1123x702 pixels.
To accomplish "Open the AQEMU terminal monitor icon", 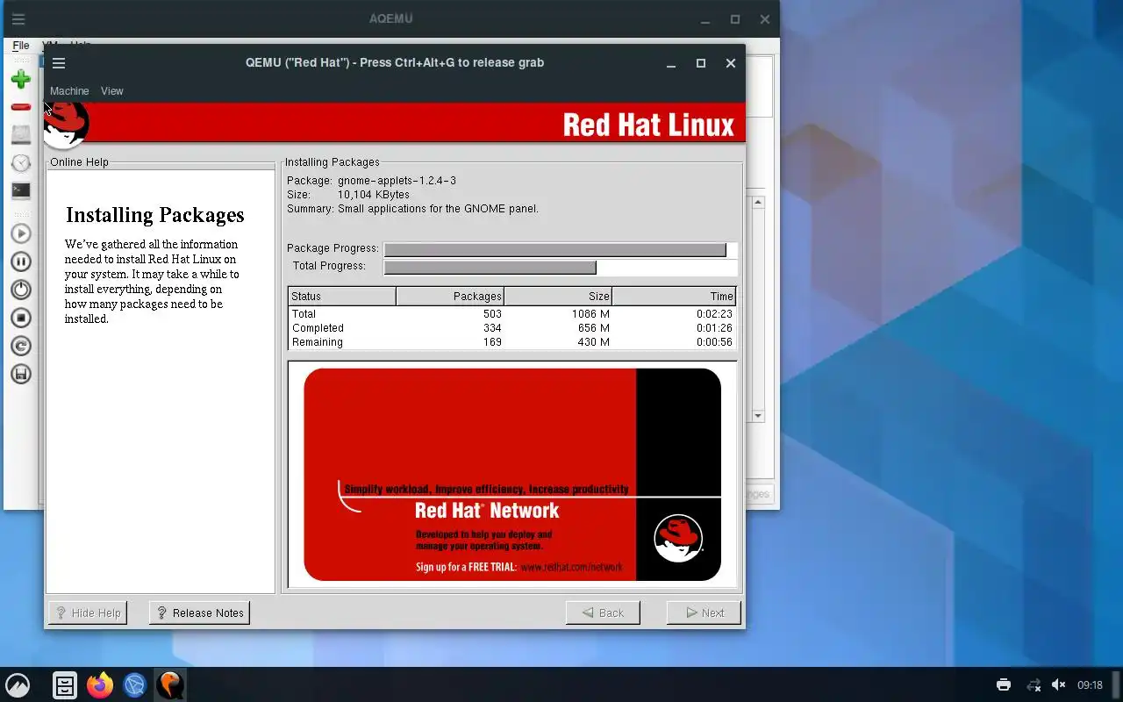I will pyautogui.click(x=21, y=190).
